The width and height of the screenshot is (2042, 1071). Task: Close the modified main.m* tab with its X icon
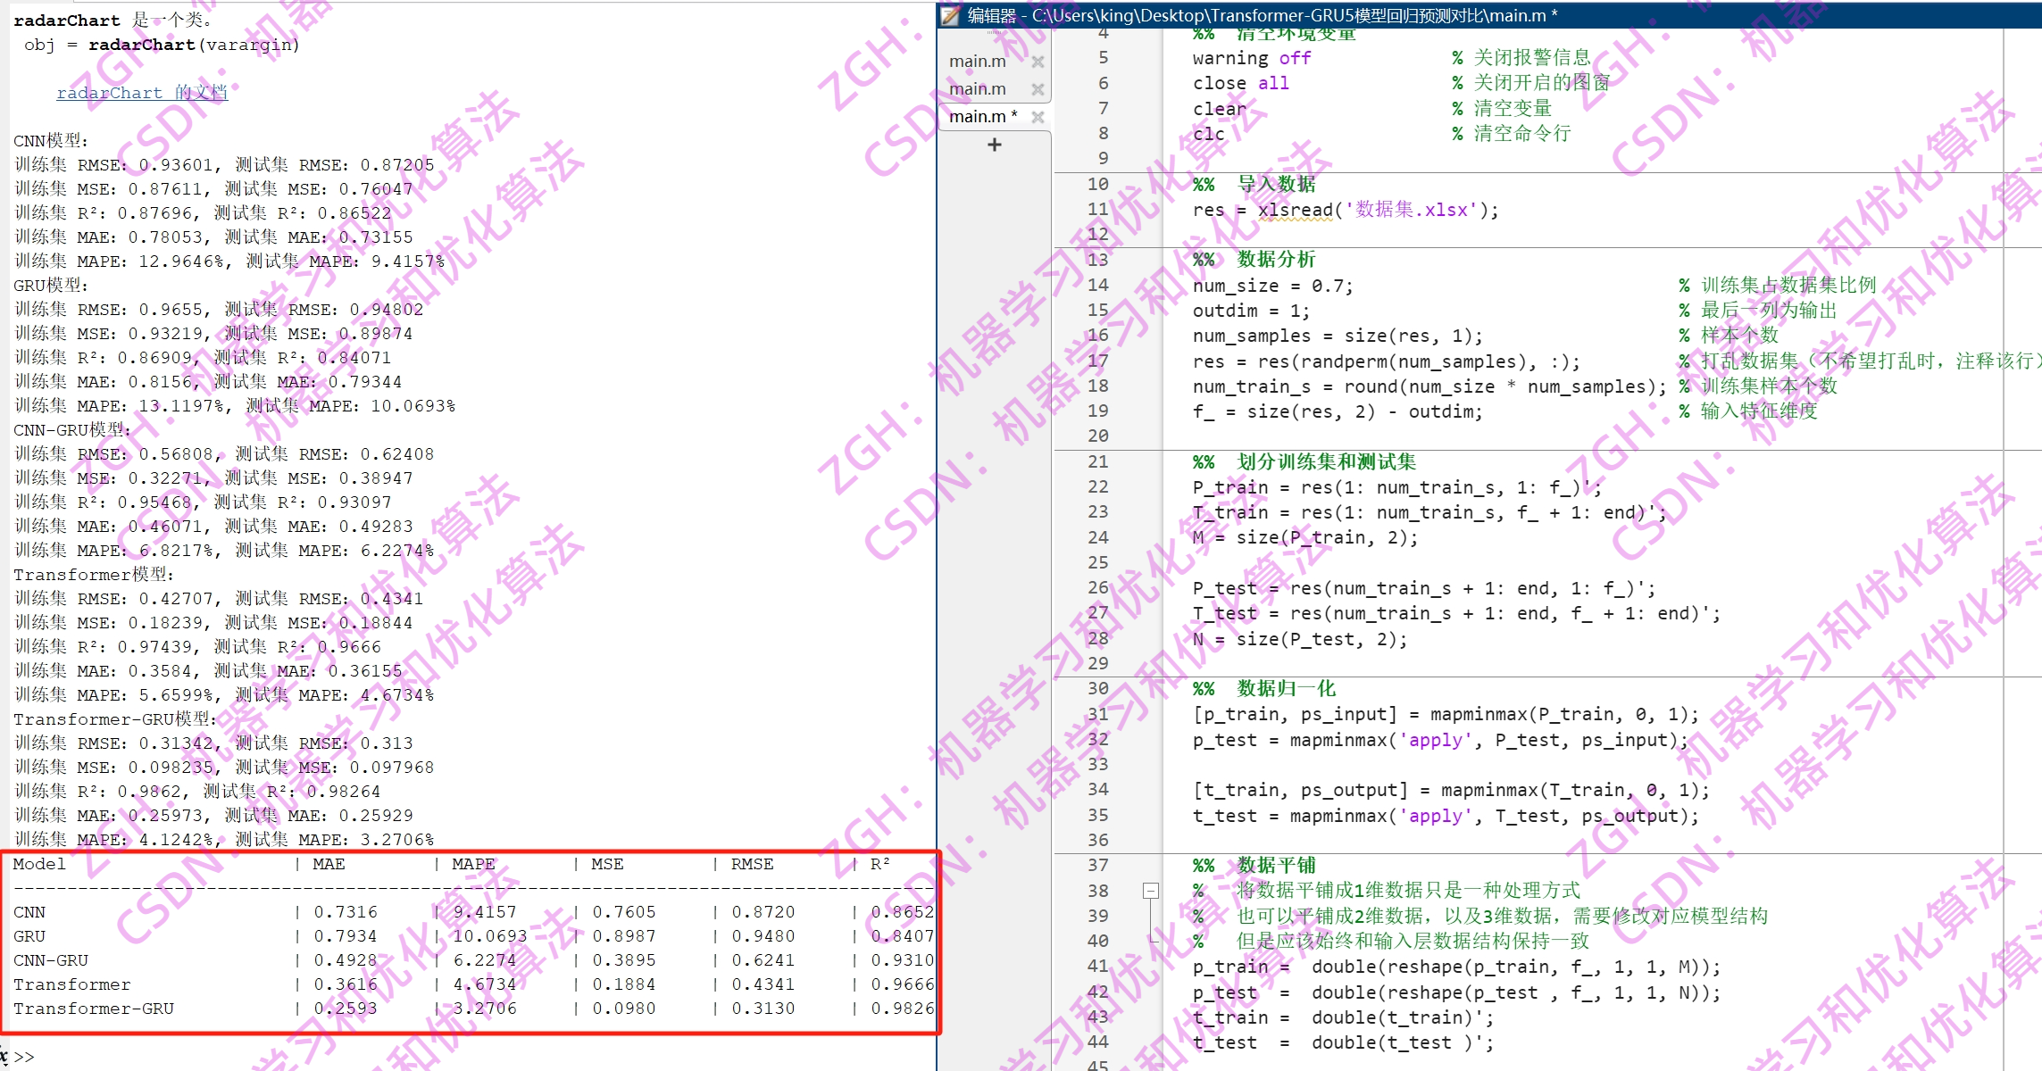1038,116
